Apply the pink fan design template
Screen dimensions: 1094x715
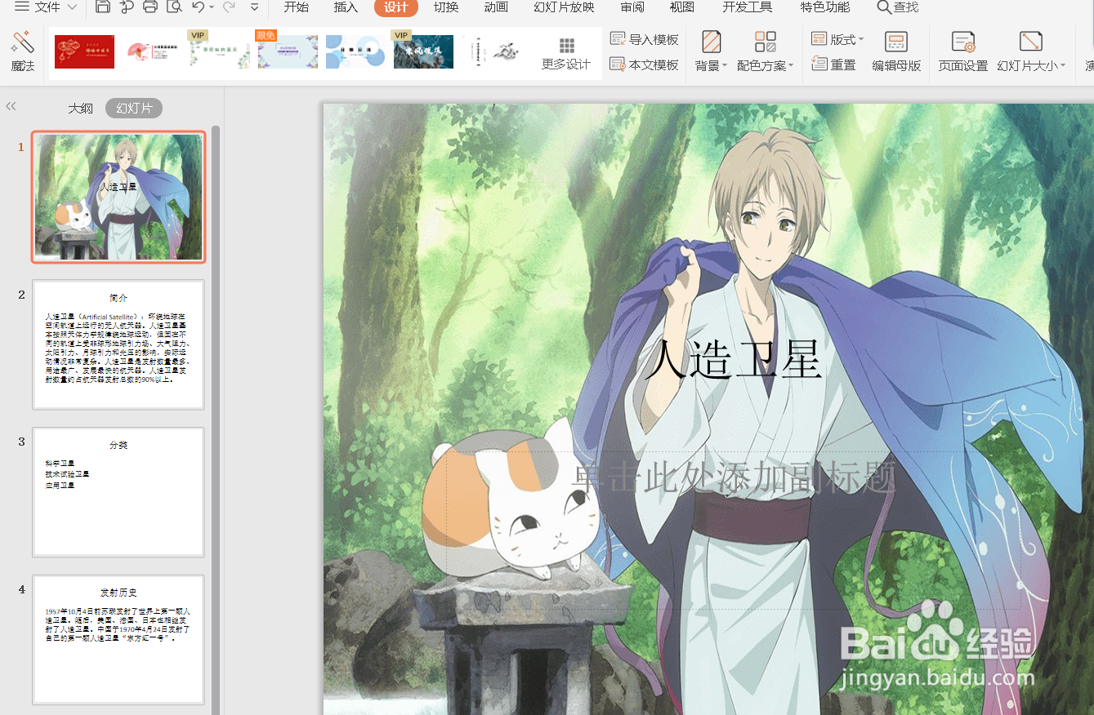[152, 52]
